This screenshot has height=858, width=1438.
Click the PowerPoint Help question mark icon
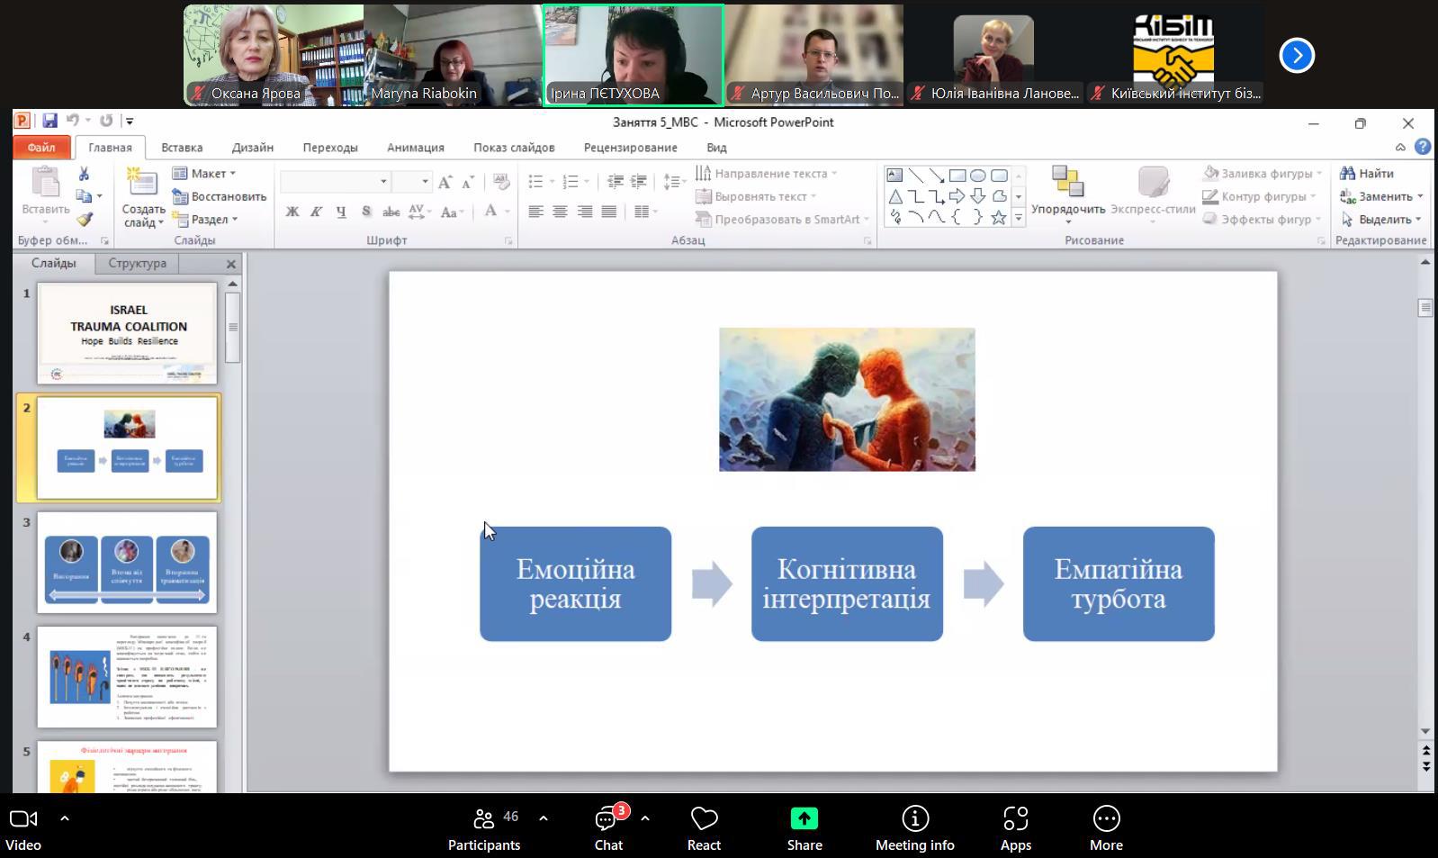1422,147
